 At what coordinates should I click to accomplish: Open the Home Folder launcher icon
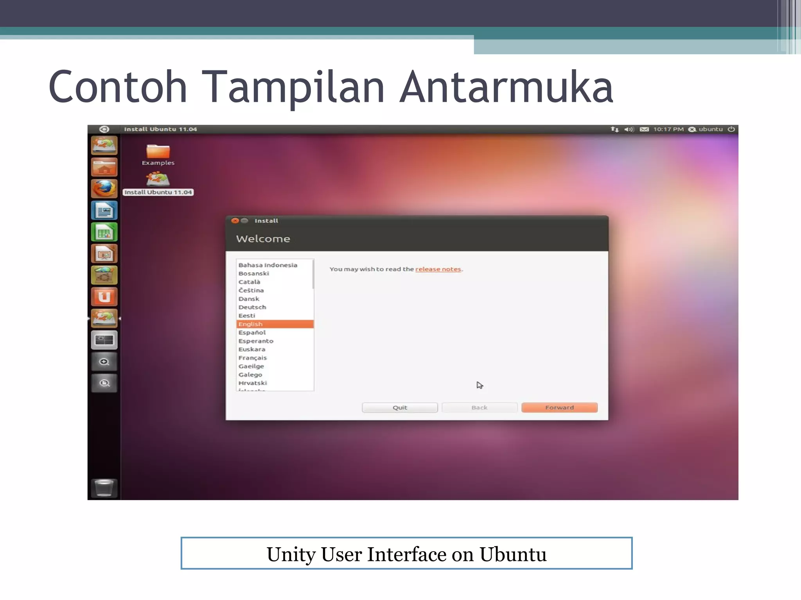pyautogui.click(x=104, y=167)
